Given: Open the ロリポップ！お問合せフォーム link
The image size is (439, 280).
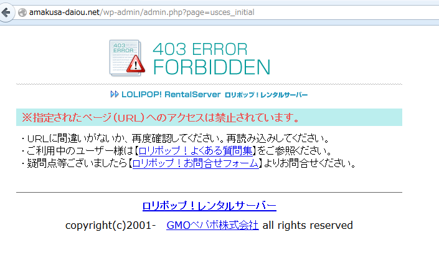Looking at the screenshot, I should [x=196, y=163].
